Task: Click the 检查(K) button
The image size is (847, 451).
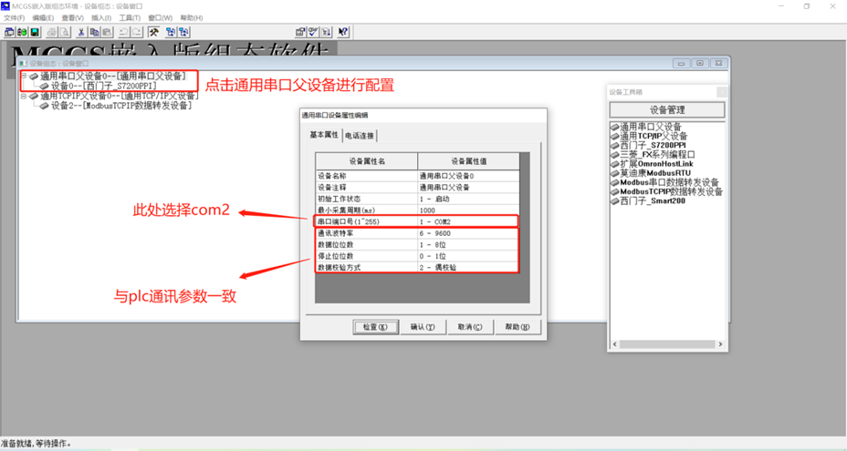Action: pyautogui.click(x=375, y=327)
